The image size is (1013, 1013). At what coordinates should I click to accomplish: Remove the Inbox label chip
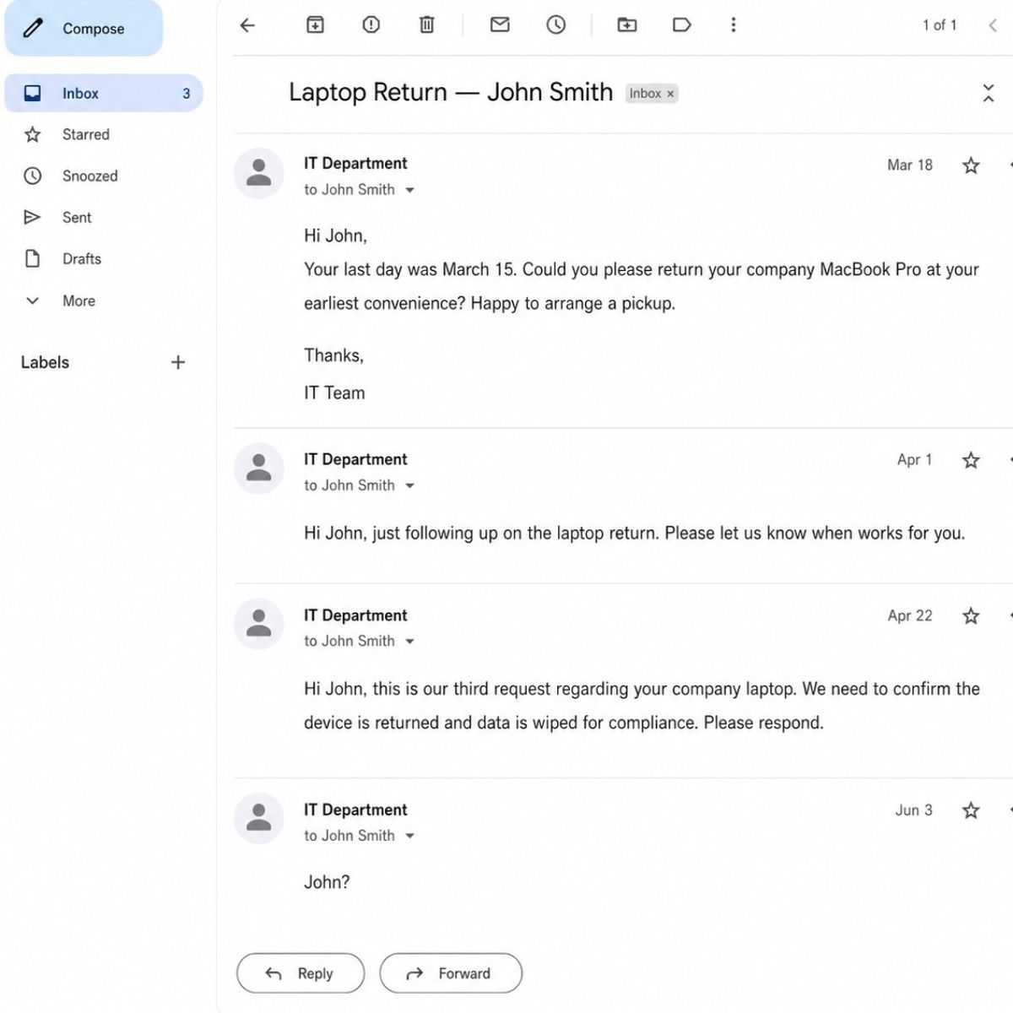pos(671,94)
